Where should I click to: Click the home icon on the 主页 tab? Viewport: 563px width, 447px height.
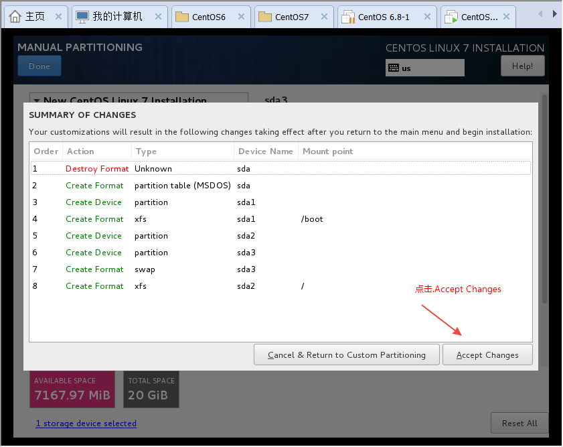point(15,17)
